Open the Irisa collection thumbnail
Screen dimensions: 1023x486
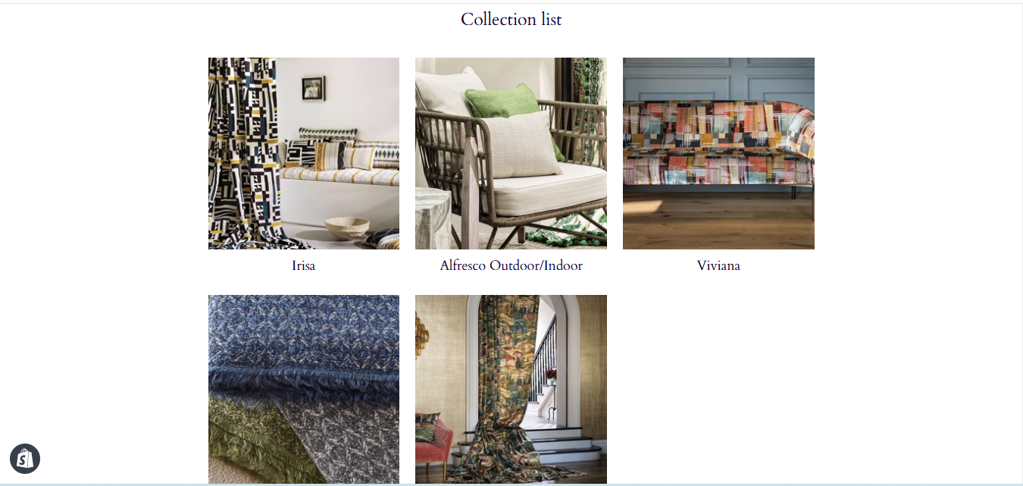pos(304,153)
